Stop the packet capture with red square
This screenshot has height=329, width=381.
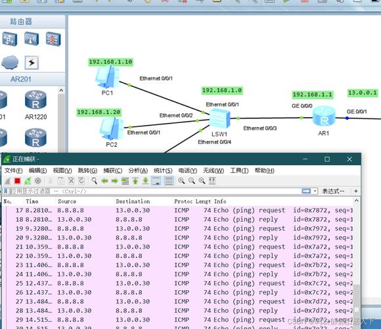[17, 181]
